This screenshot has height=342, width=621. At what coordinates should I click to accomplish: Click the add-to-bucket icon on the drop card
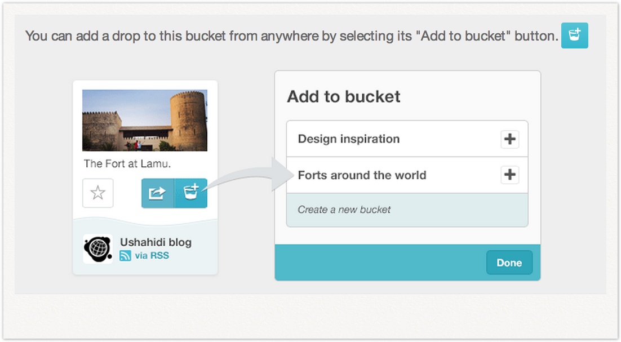[x=191, y=193]
